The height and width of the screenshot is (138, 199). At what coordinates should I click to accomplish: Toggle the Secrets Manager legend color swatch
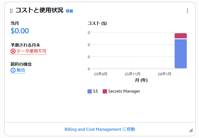click(x=105, y=91)
